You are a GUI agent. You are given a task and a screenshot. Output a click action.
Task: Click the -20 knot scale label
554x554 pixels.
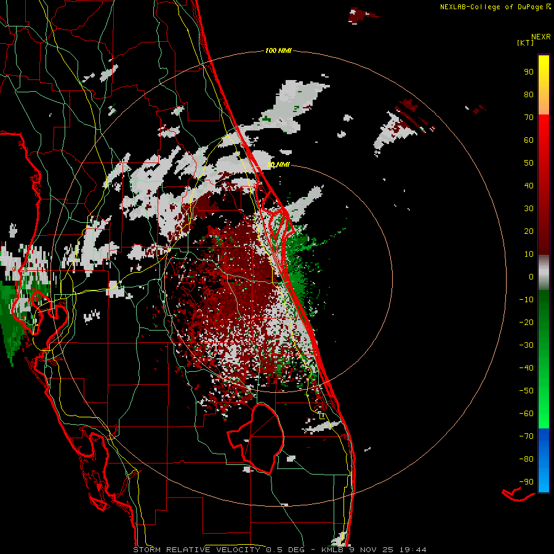(526, 323)
